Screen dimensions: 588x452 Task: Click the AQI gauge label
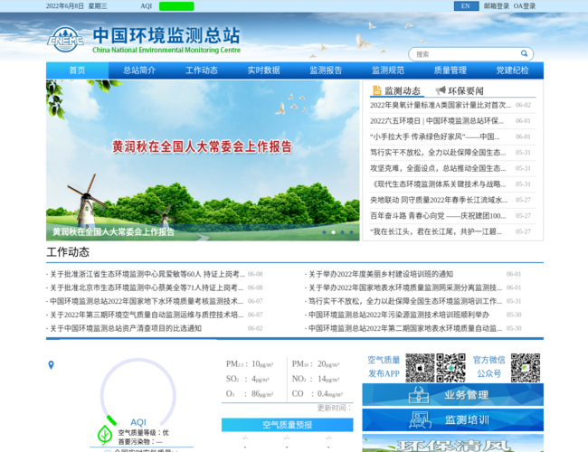(138, 422)
